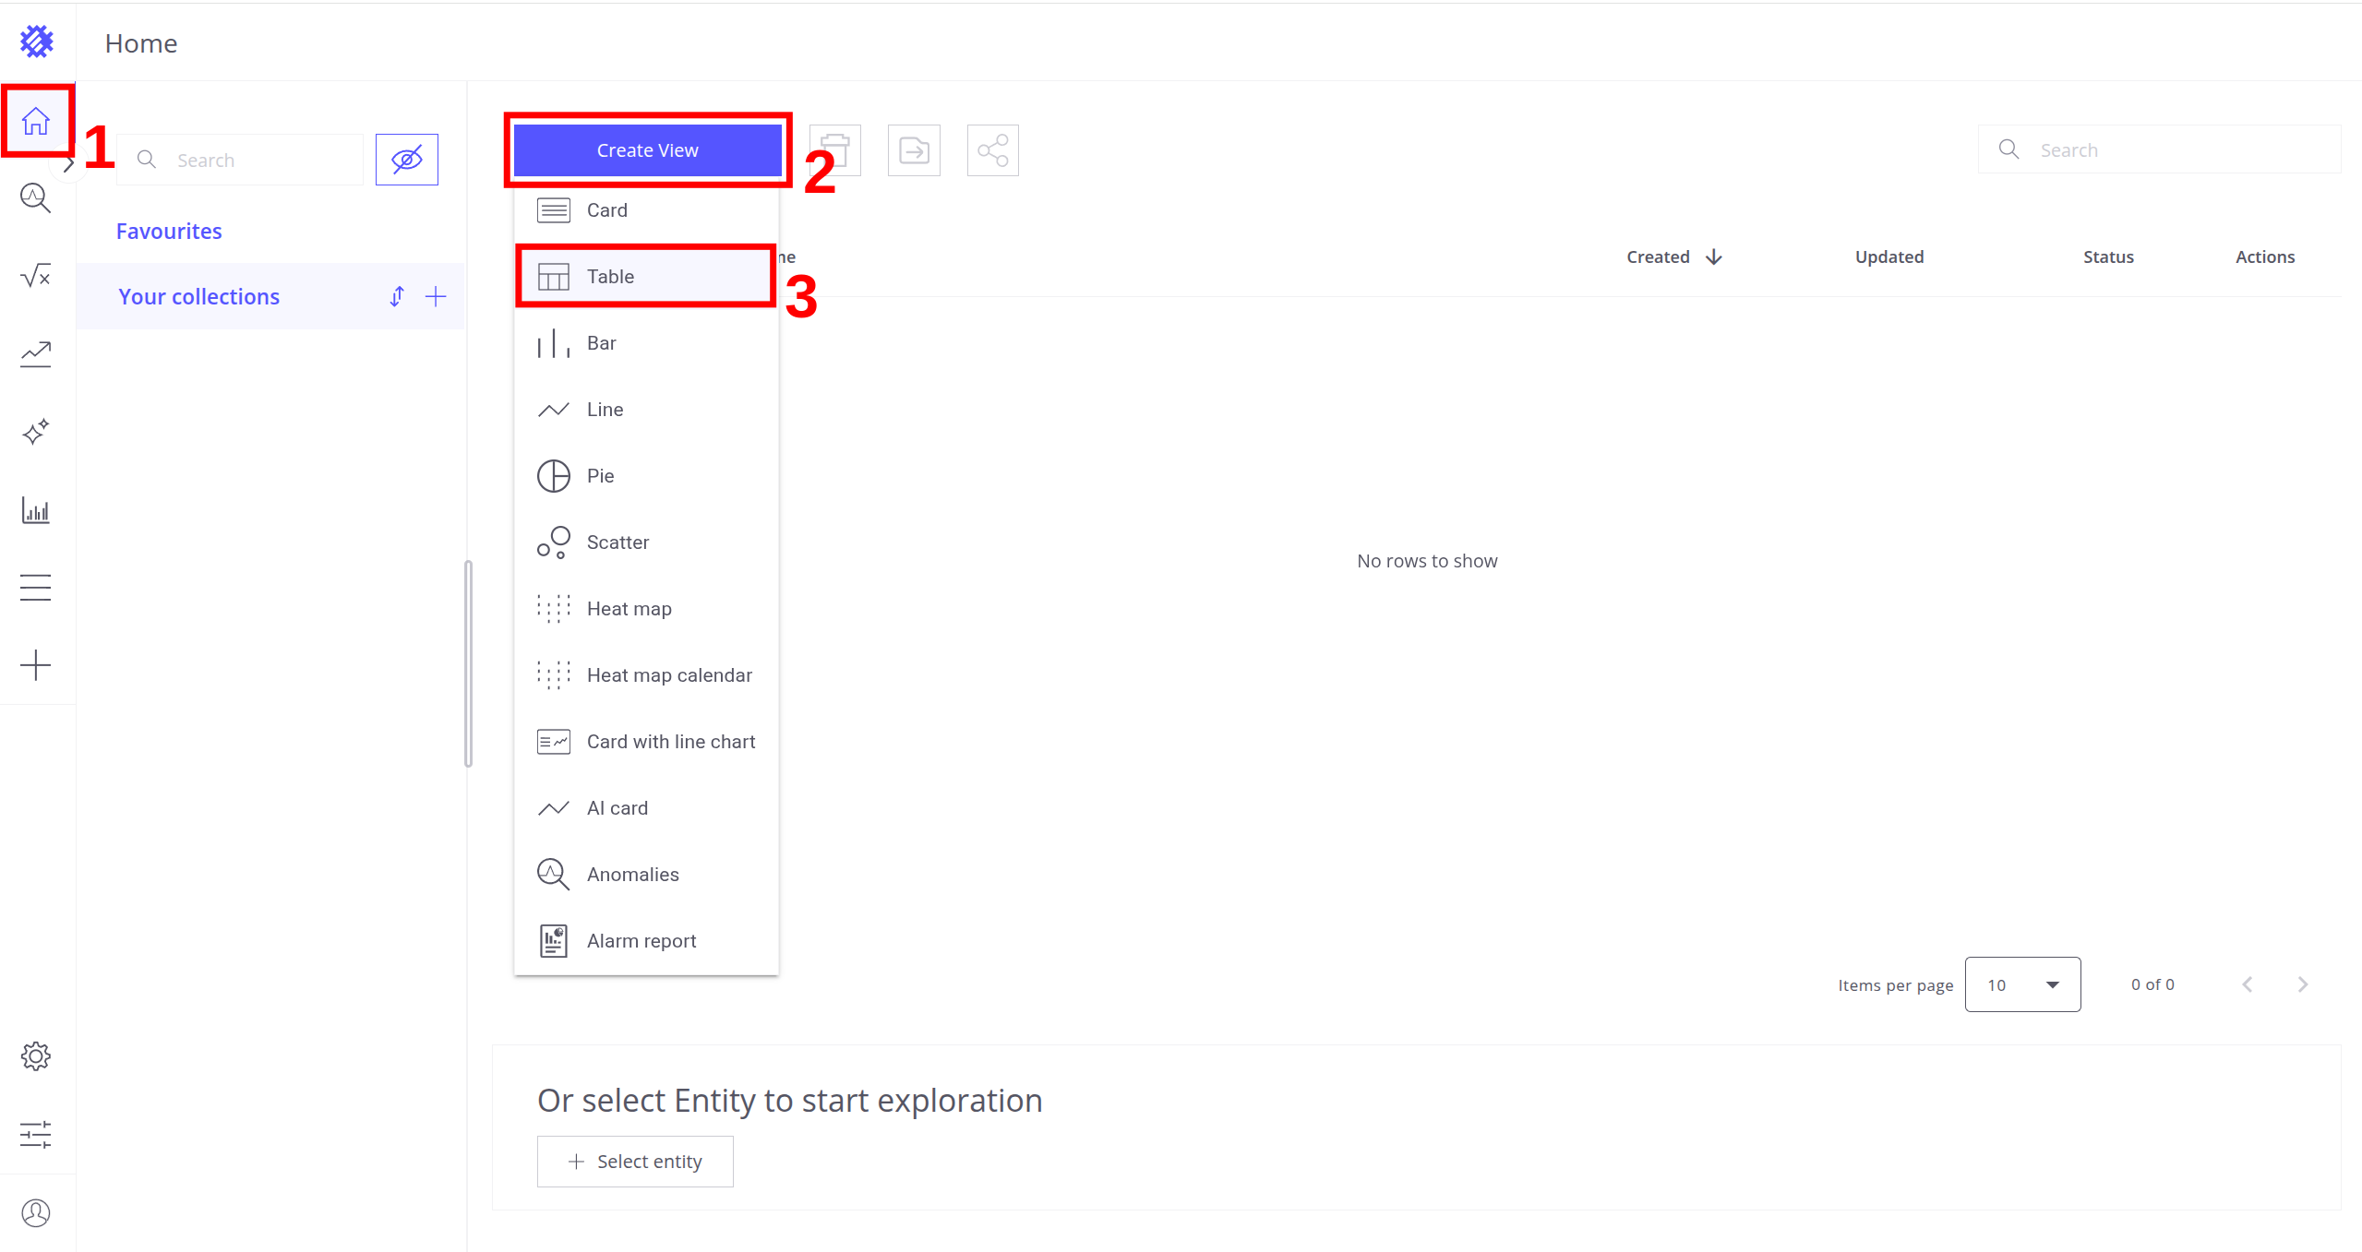Click the Create View dropdown button

647,150
